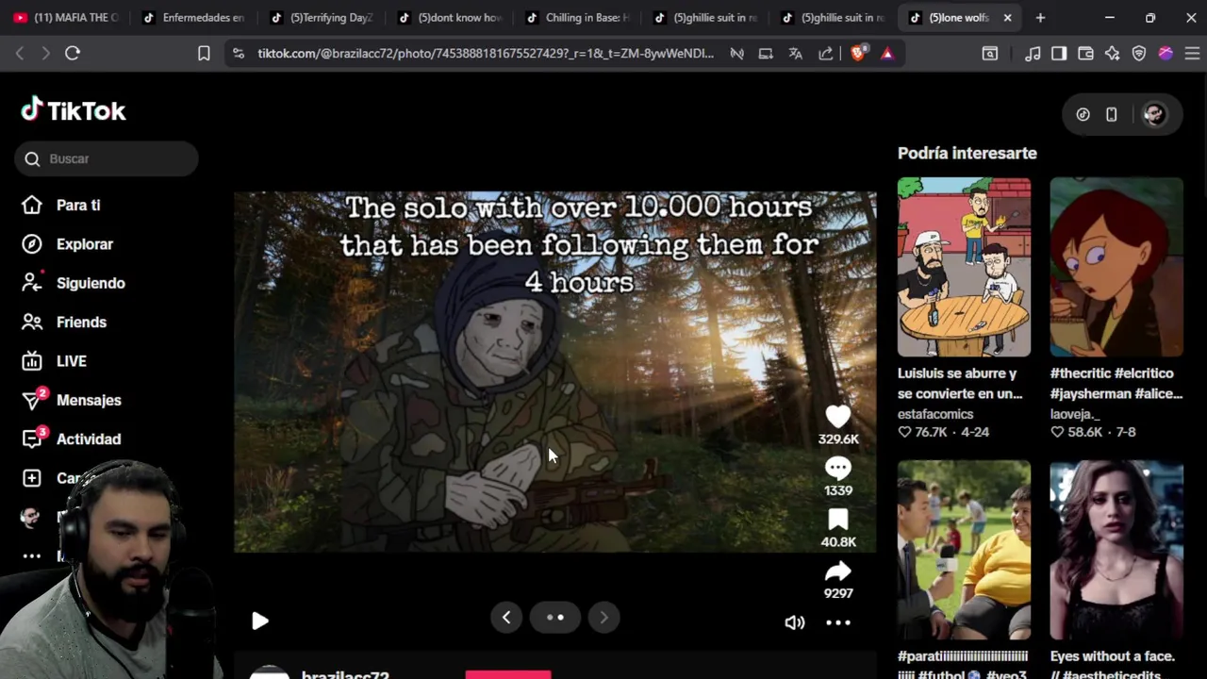This screenshot has width=1207, height=679.
Task: Switch to the dont know how tab
Action: tap(450, 17)
